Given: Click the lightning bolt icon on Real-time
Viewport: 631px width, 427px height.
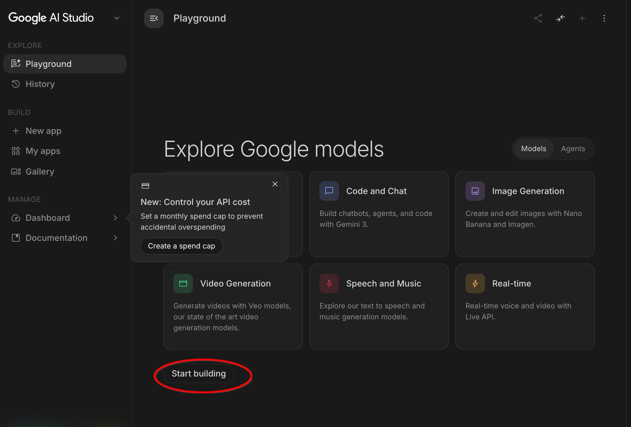Looking at the screenshot, I should pyautogui.click(x=475, y=283).
